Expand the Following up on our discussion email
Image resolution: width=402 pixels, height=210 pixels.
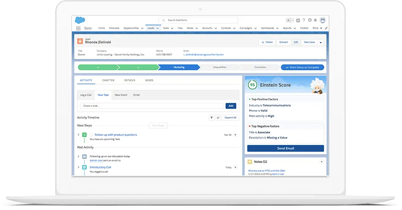(x=78, y=156)
